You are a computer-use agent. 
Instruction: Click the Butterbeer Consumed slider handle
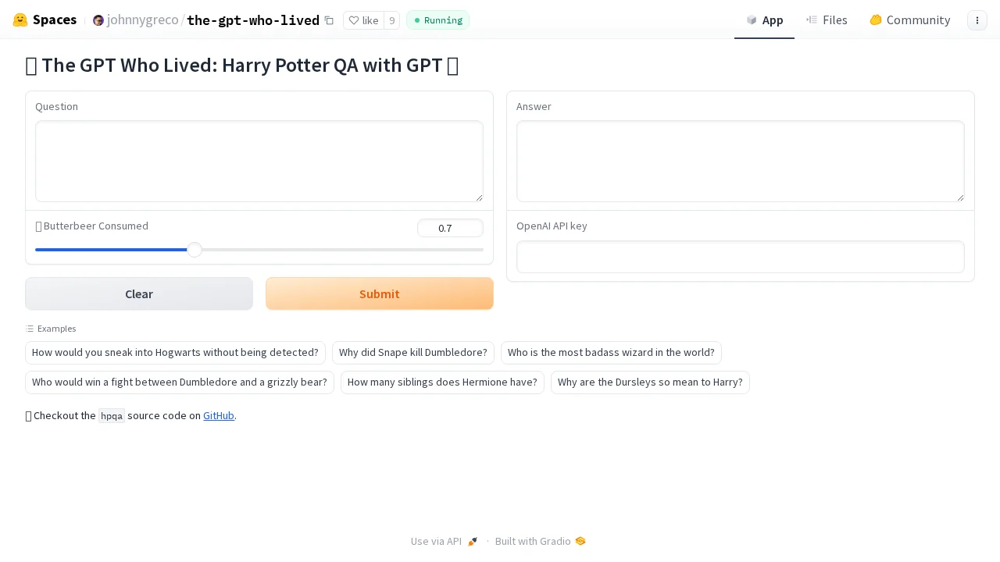point(195,250)
